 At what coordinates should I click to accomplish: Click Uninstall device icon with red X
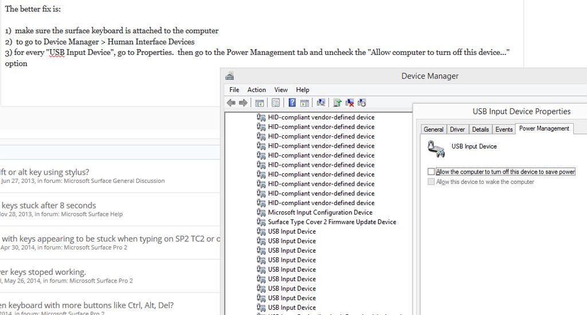click(x=350, y=103)
